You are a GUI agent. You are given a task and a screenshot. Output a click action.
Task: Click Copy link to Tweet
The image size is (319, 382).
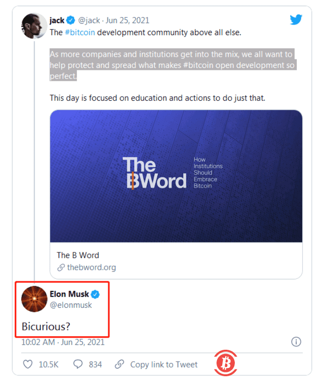pos(164,365)
